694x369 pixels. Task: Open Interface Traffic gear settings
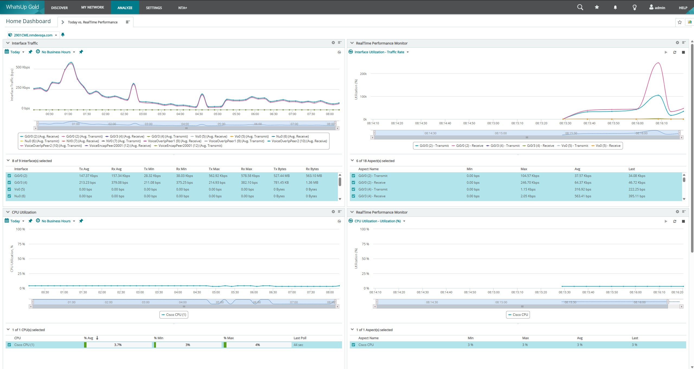[333, 43]
